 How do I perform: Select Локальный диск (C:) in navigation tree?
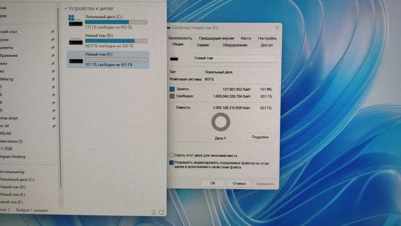[17, 179]
